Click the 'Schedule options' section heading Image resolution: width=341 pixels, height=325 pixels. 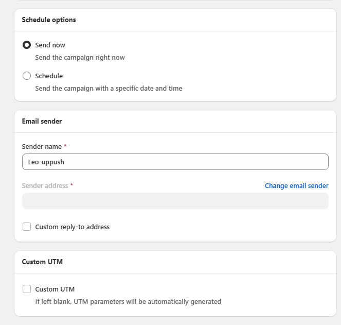point(49,20)
